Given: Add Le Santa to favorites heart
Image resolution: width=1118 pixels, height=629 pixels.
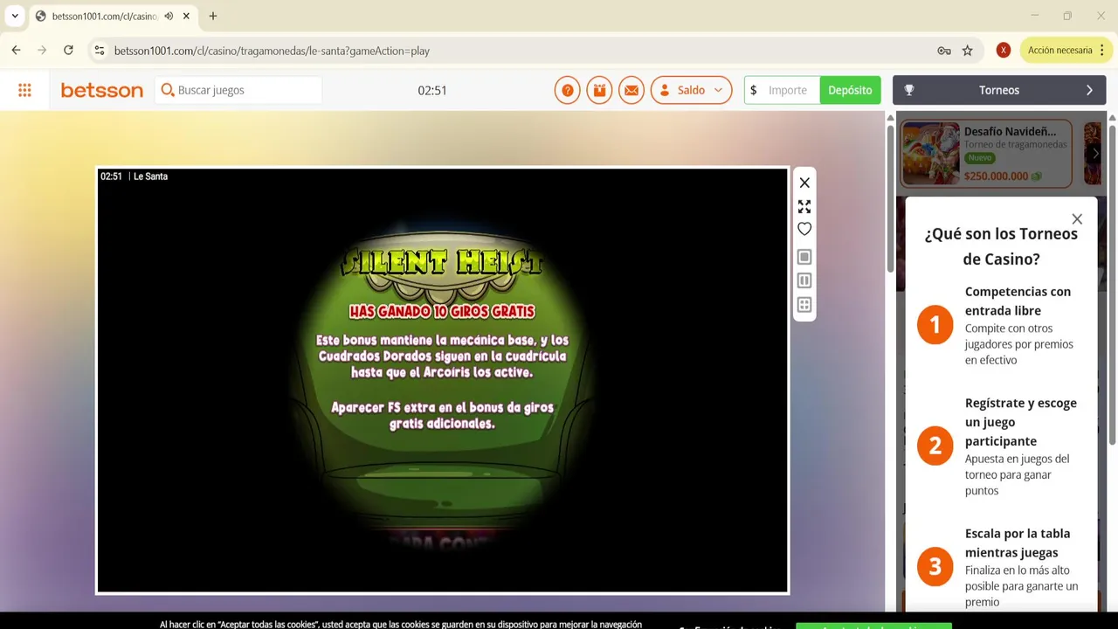Looking at the screenshot, I should coord(804,229).
